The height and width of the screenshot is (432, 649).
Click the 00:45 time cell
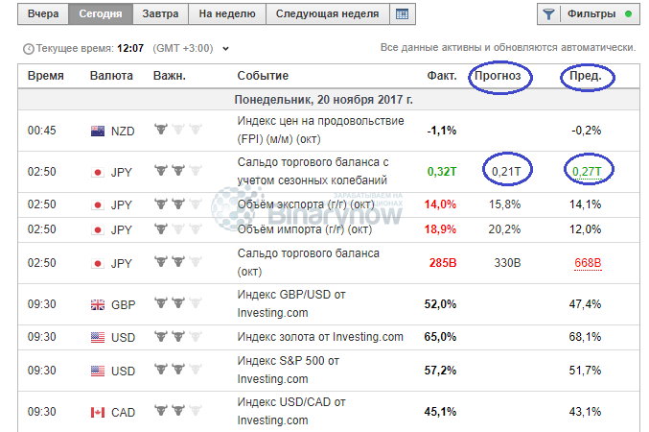(42, 131)
